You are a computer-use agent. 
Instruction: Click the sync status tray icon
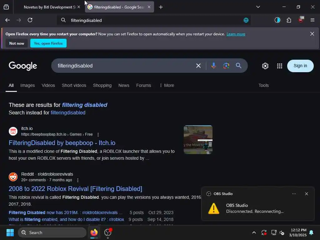click(x=264, y=232)
